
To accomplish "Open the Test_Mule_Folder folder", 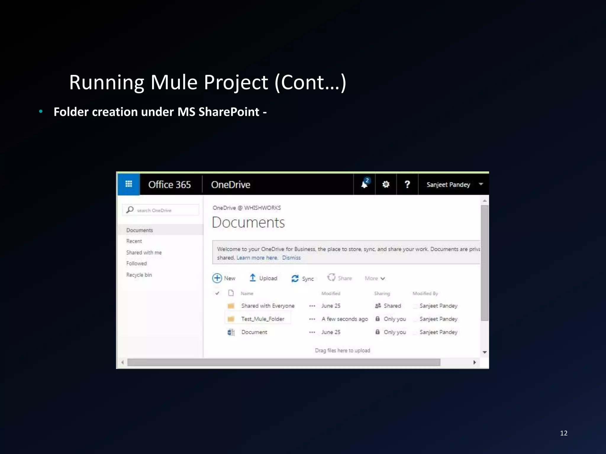I will 263,319.
